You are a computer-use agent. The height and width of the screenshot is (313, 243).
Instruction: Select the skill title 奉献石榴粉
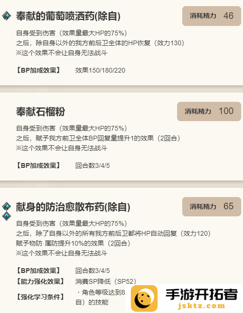pos(40,112)
